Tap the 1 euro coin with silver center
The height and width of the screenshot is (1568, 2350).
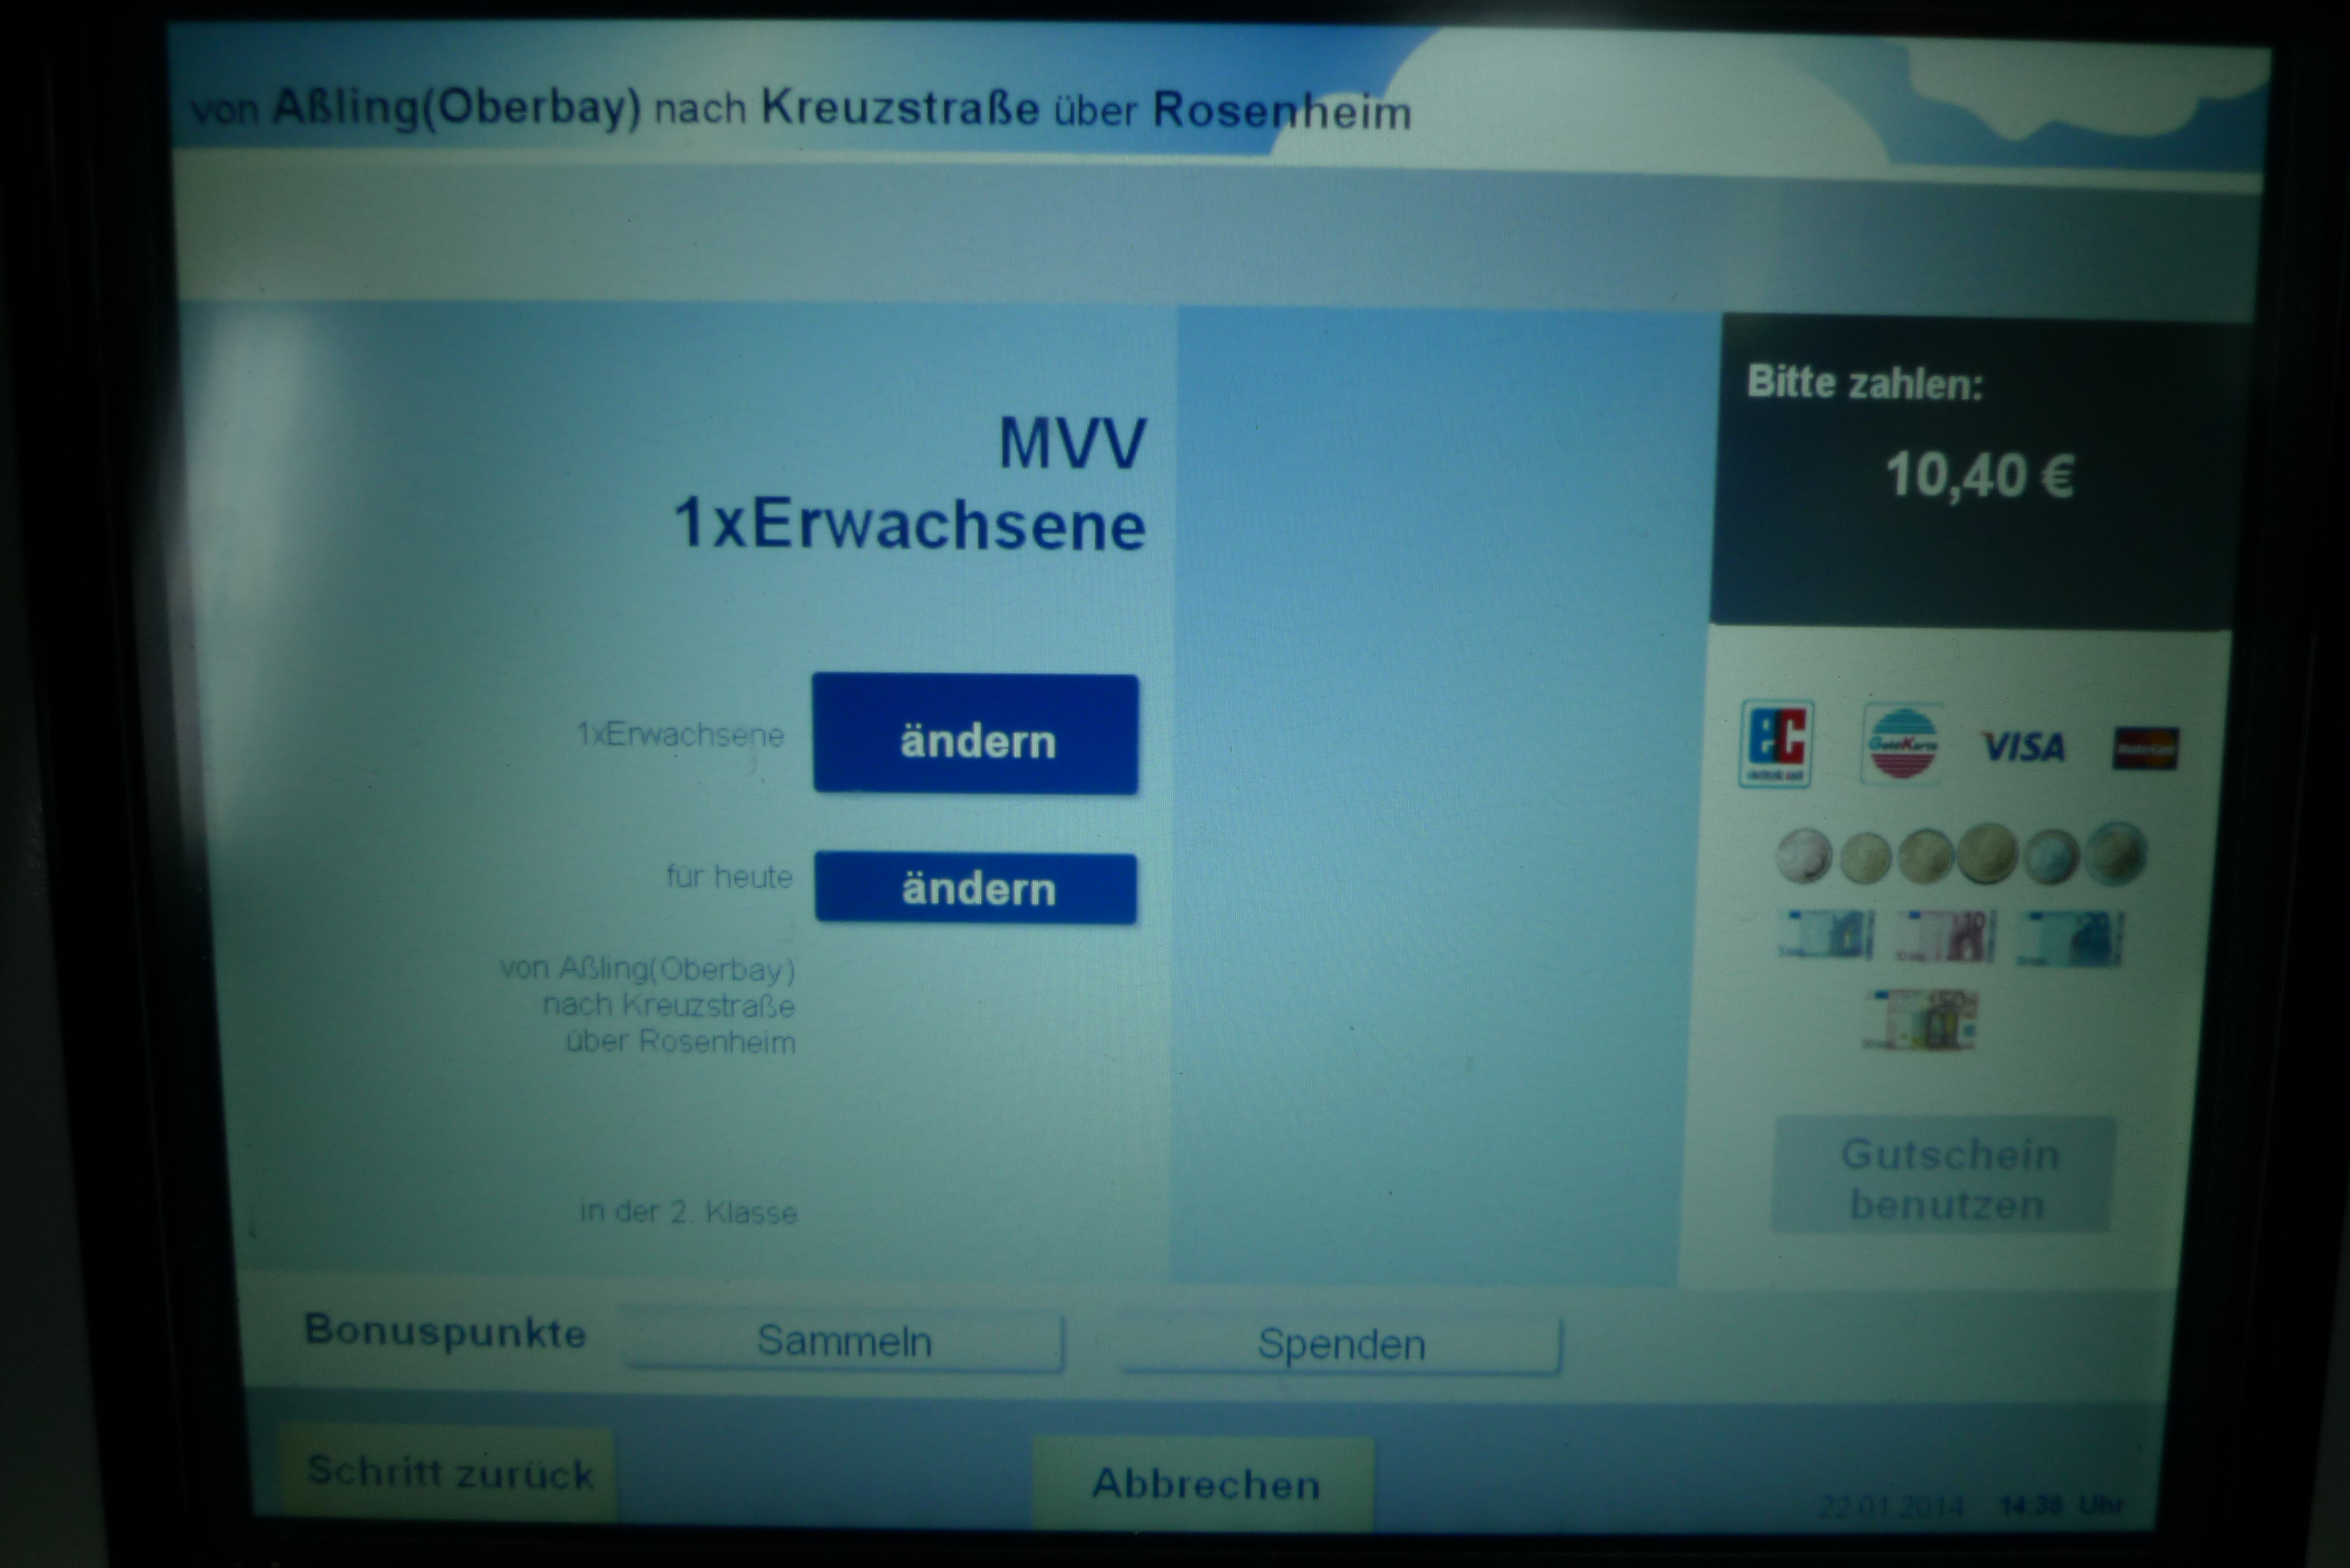[2052, 857]
